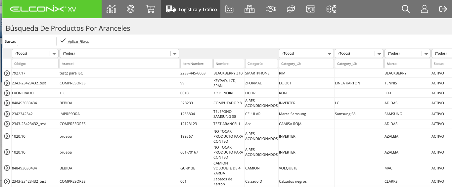Image resolution: width=452 pixels, height=187 pixels.
Task: Open the coins finance icon
Action: click(291, 9)
